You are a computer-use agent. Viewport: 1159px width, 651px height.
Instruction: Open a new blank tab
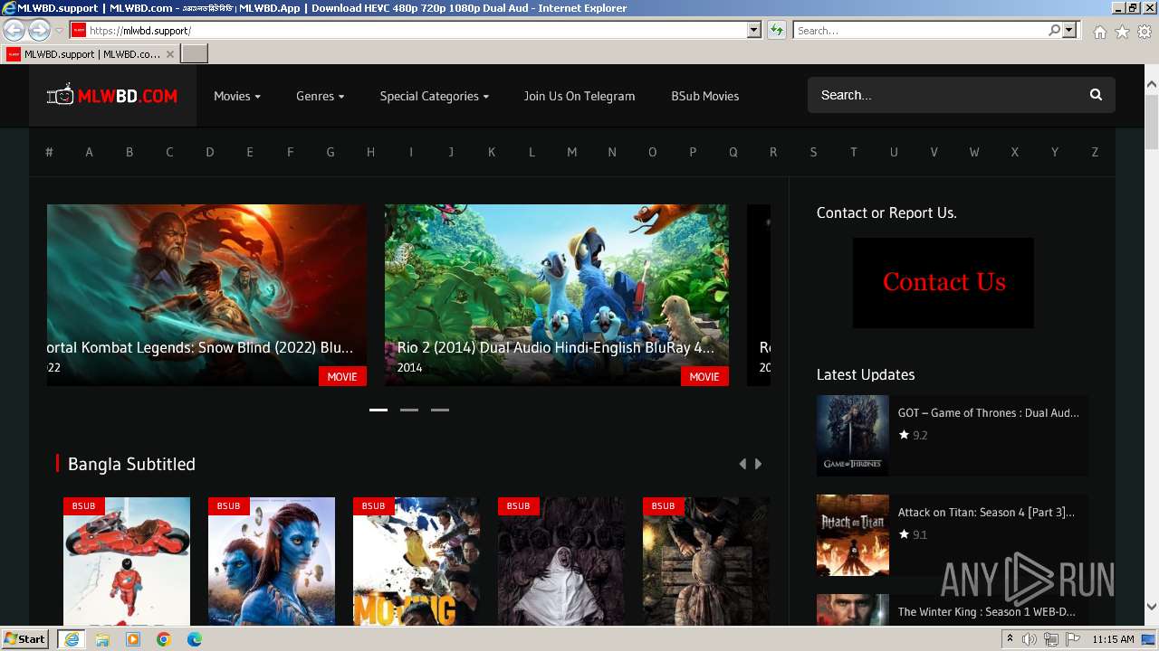point(195,53)
